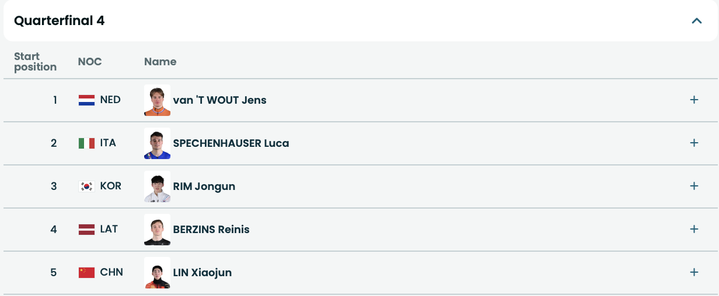Expand the RIM Jongun row plus
The height and width of the screenshot is (296, 719).
pos(694,186)
